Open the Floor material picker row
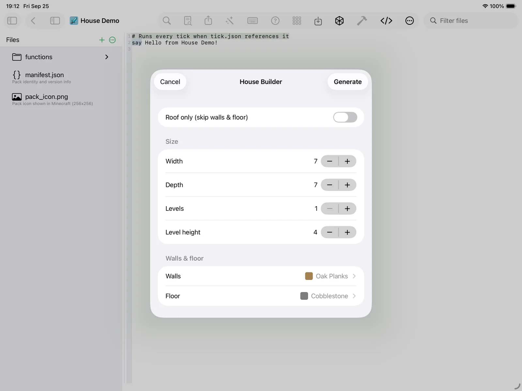This screenshot has height=391, width=522. pyautogui.click(x=261, y=296)
